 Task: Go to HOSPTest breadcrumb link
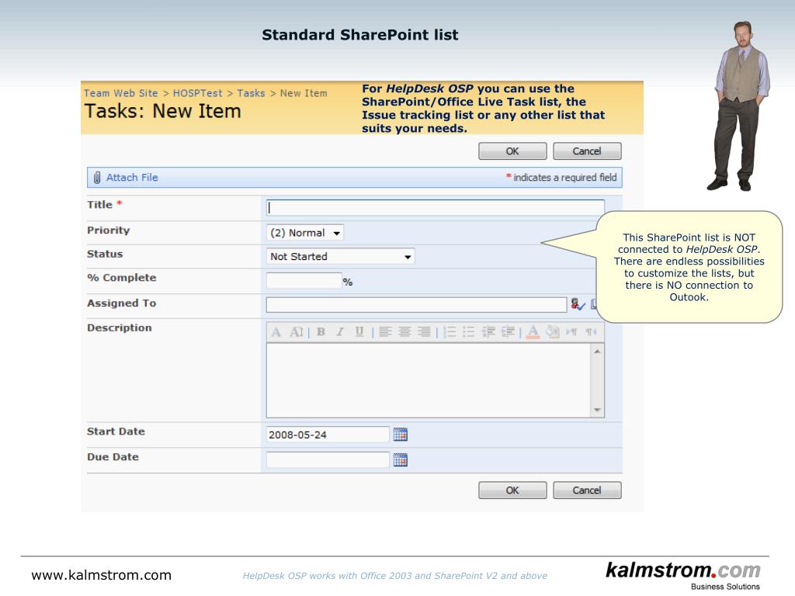point(197,93)
